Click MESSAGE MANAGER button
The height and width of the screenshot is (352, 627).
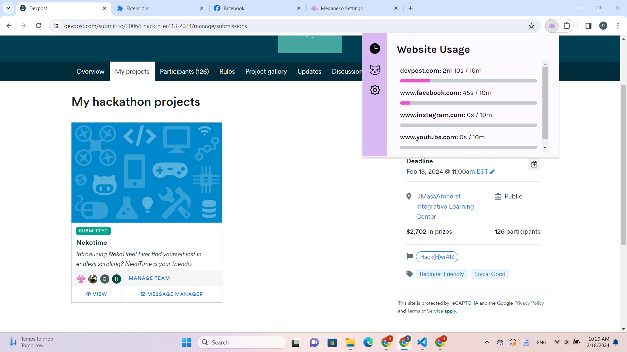(x=172, y=294)
